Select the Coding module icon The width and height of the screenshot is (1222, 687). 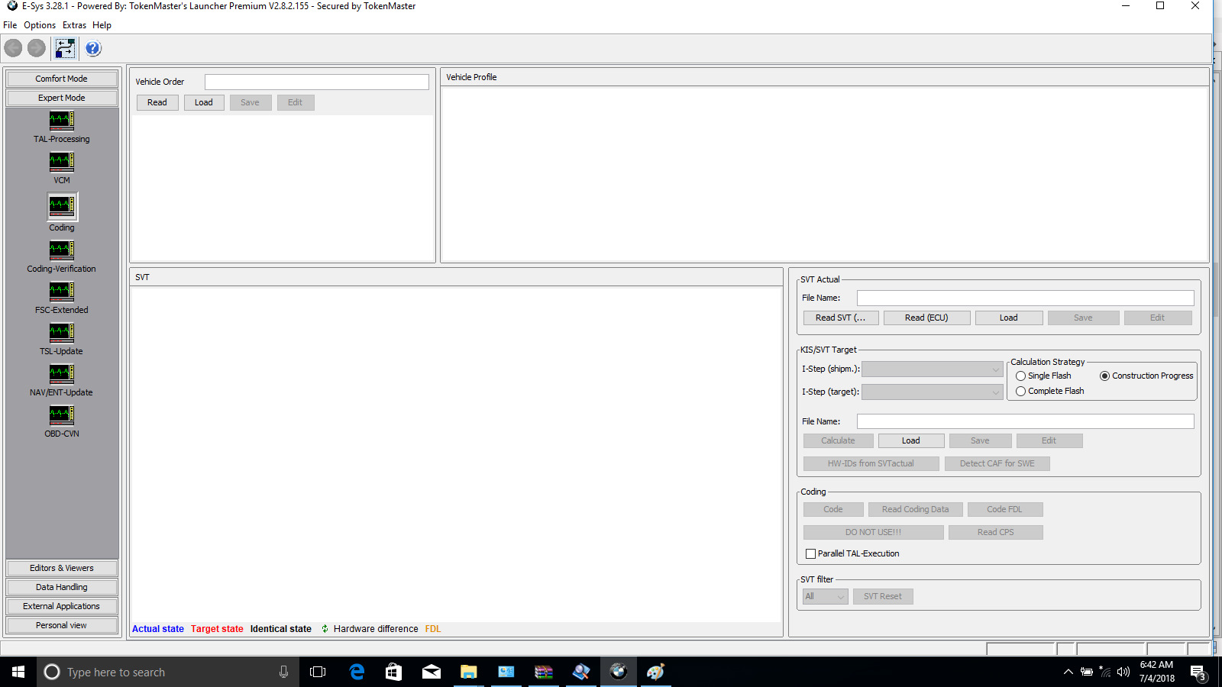coord(62,206)
